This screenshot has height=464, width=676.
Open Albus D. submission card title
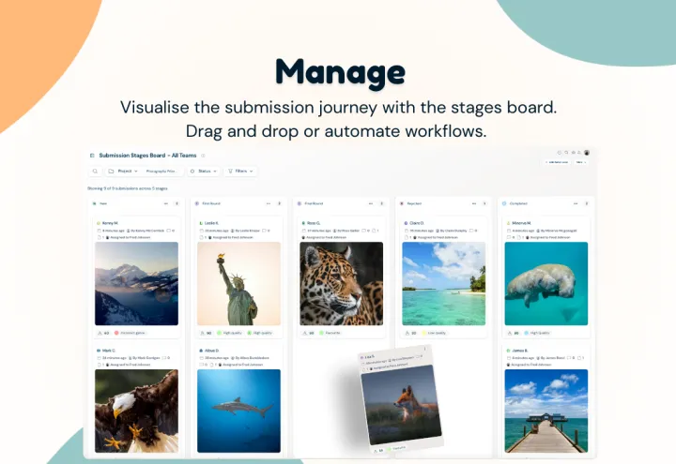(x=211, y=351)
